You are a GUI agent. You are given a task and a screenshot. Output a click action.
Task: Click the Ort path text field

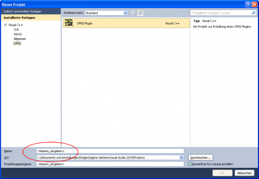point(108,158)
